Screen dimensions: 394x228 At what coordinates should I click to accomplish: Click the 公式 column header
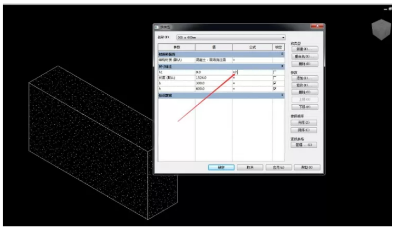(252, 47)
